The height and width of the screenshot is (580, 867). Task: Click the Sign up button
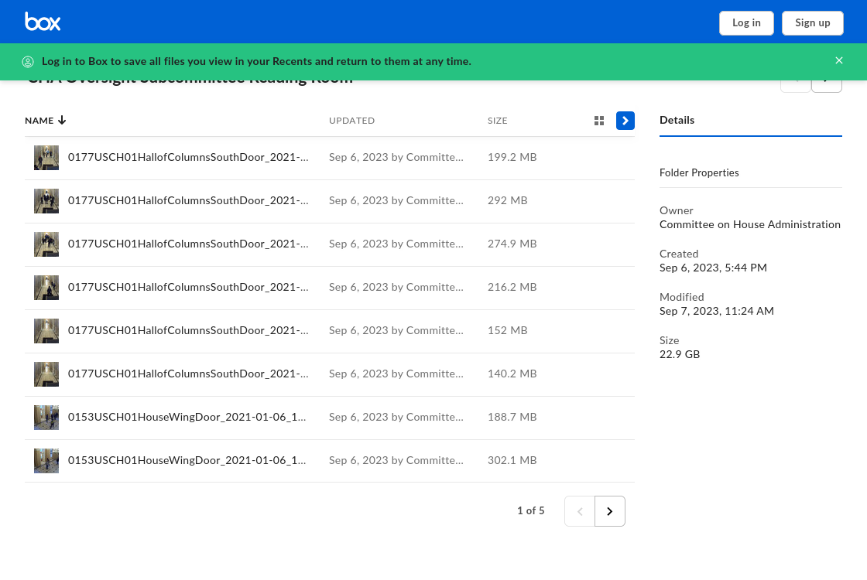click(x=813, y=22)
